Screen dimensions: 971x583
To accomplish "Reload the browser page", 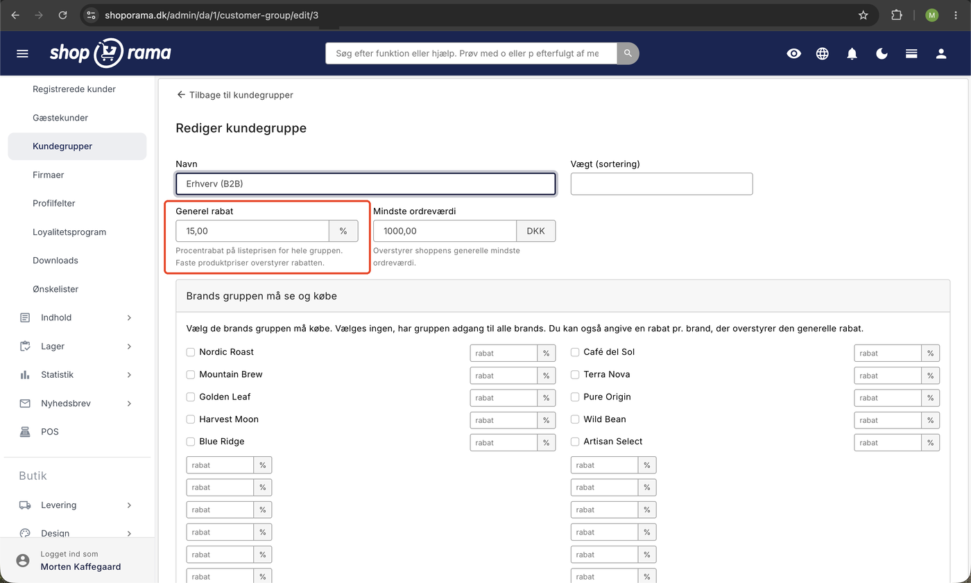I will coord(62,15).
